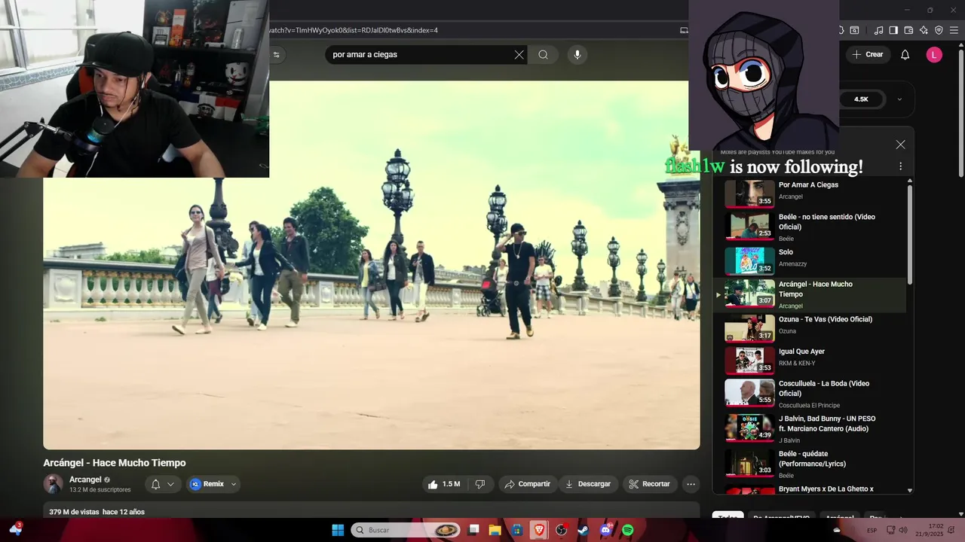This screenshot has height=542, width=965.
Task: Open Spotify from taskbar
Action: pos(628,530)
